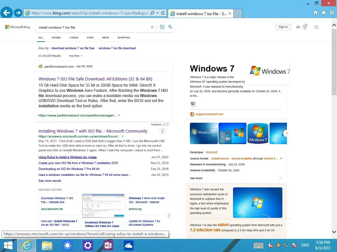The image size is (337, 252).
Task: Submit search with Bing magnifier icon
Action: pyautogui.click(x=170, y=27)
